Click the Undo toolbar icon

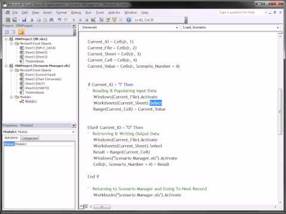click(x=59, y=20)
